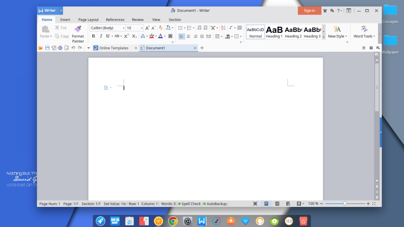Undo the last action
The width and height of the screenshot is (404, 227).
click(73, 48)
